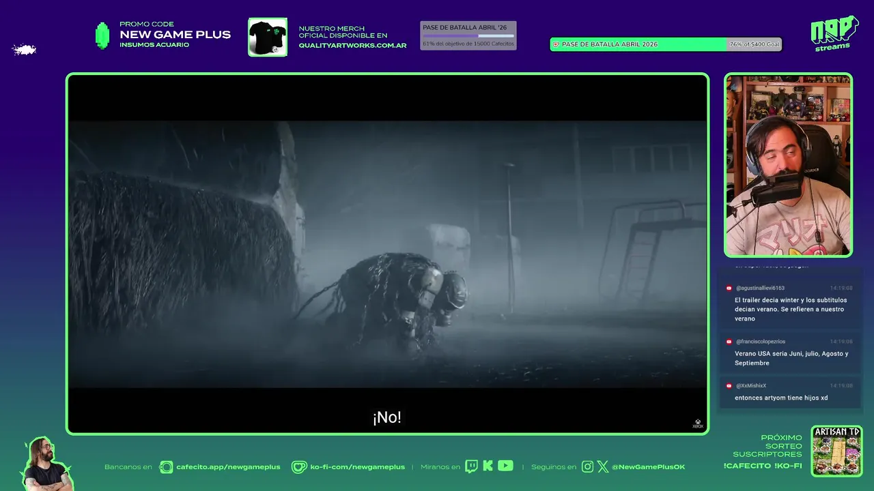
Task: Click the YouTube badge next to @agustinallievi6163
Action: [729, 288]
